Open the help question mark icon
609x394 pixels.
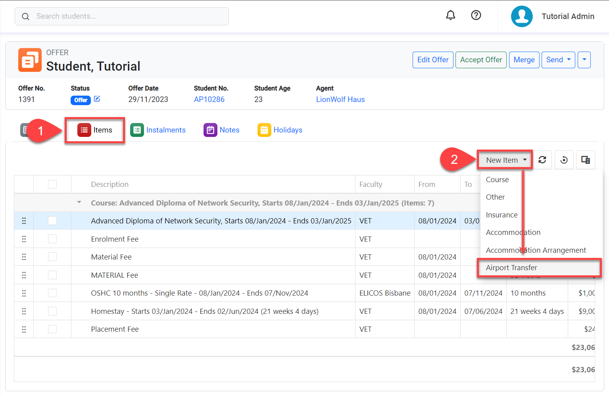coord(476,15)
